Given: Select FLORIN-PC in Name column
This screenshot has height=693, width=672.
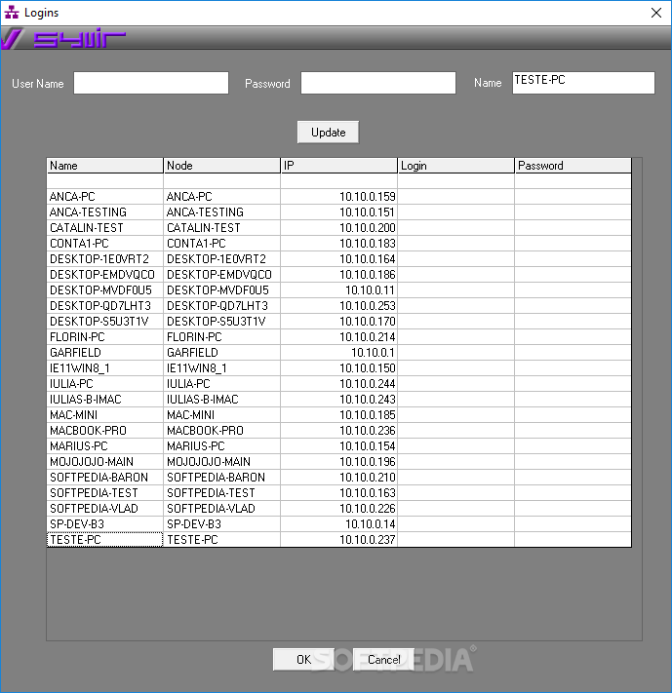Looking at the screenshot, I should 105,337.
